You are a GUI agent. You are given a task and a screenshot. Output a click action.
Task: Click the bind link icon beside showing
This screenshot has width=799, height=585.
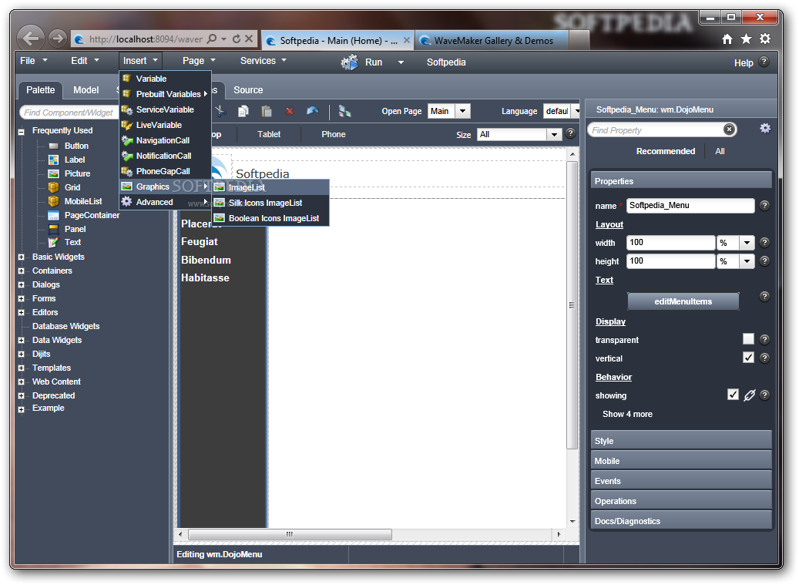pyautogui.click(x=749, y=395)
